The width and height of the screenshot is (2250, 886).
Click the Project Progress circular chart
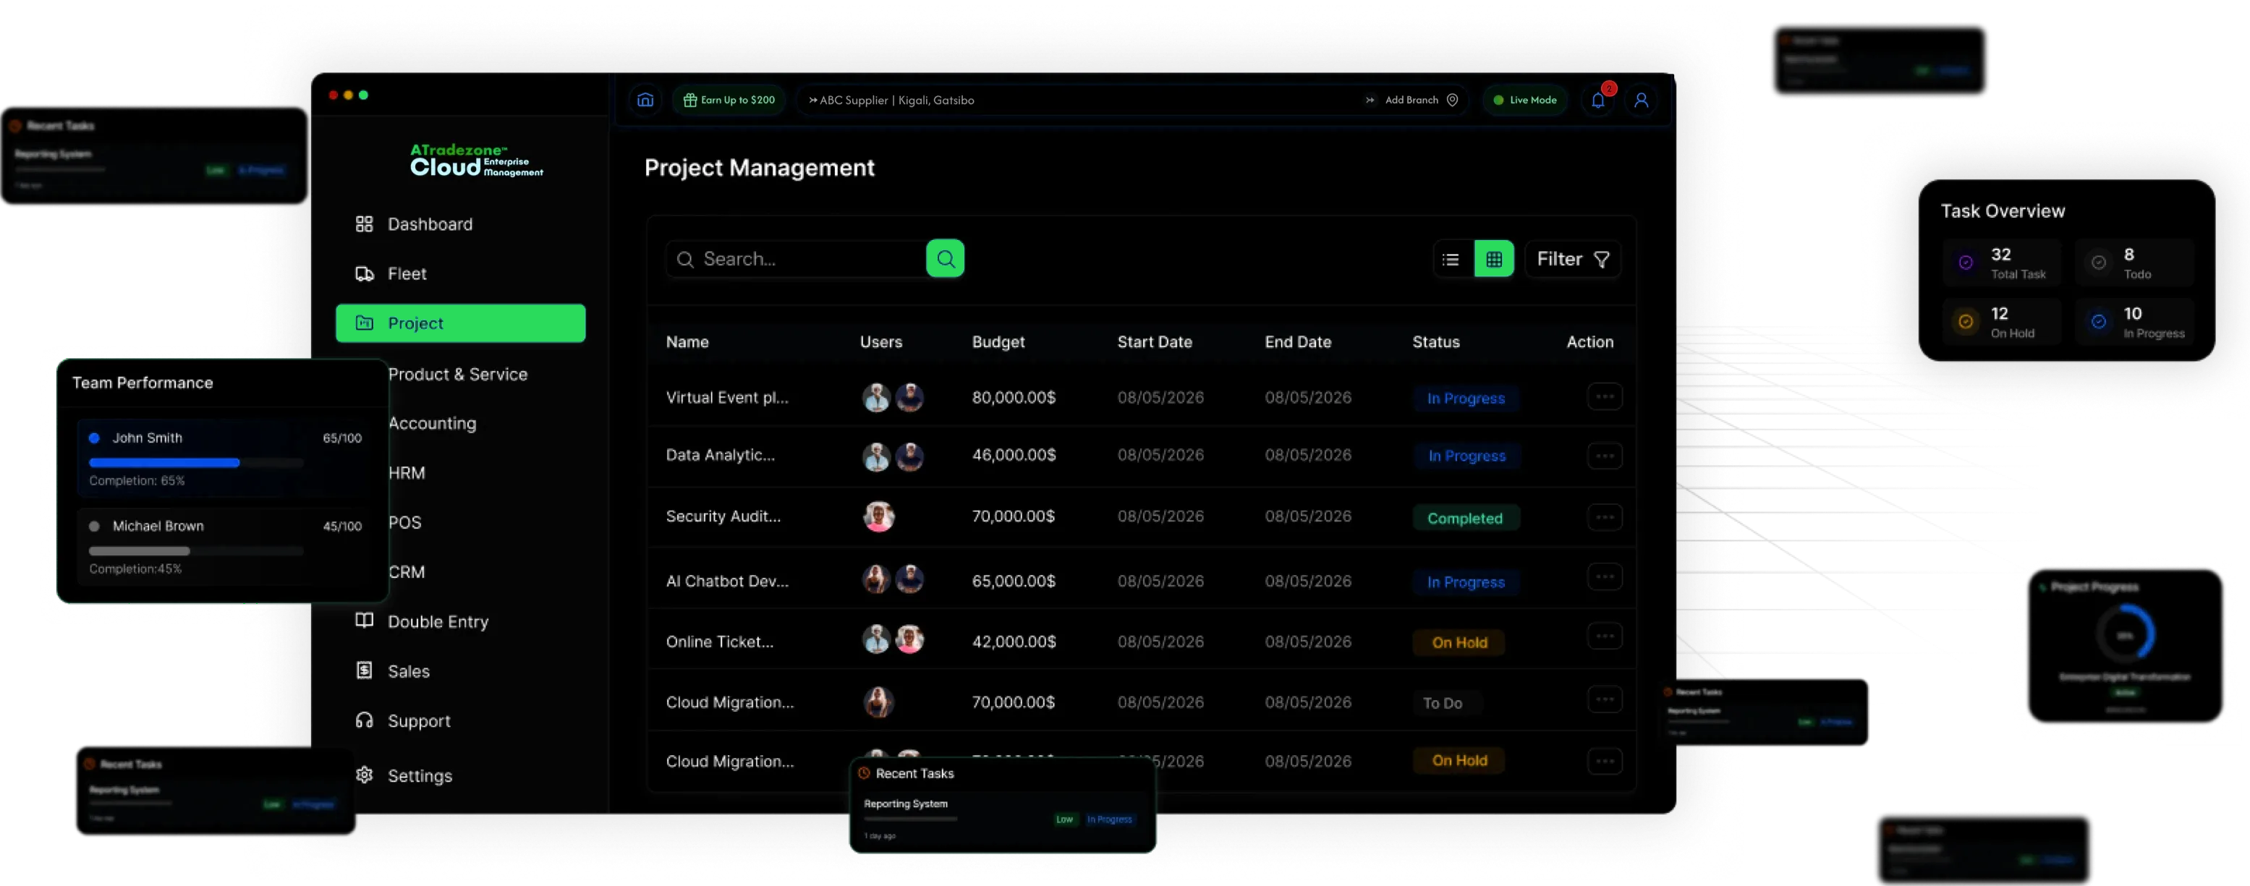(2125, 634)
